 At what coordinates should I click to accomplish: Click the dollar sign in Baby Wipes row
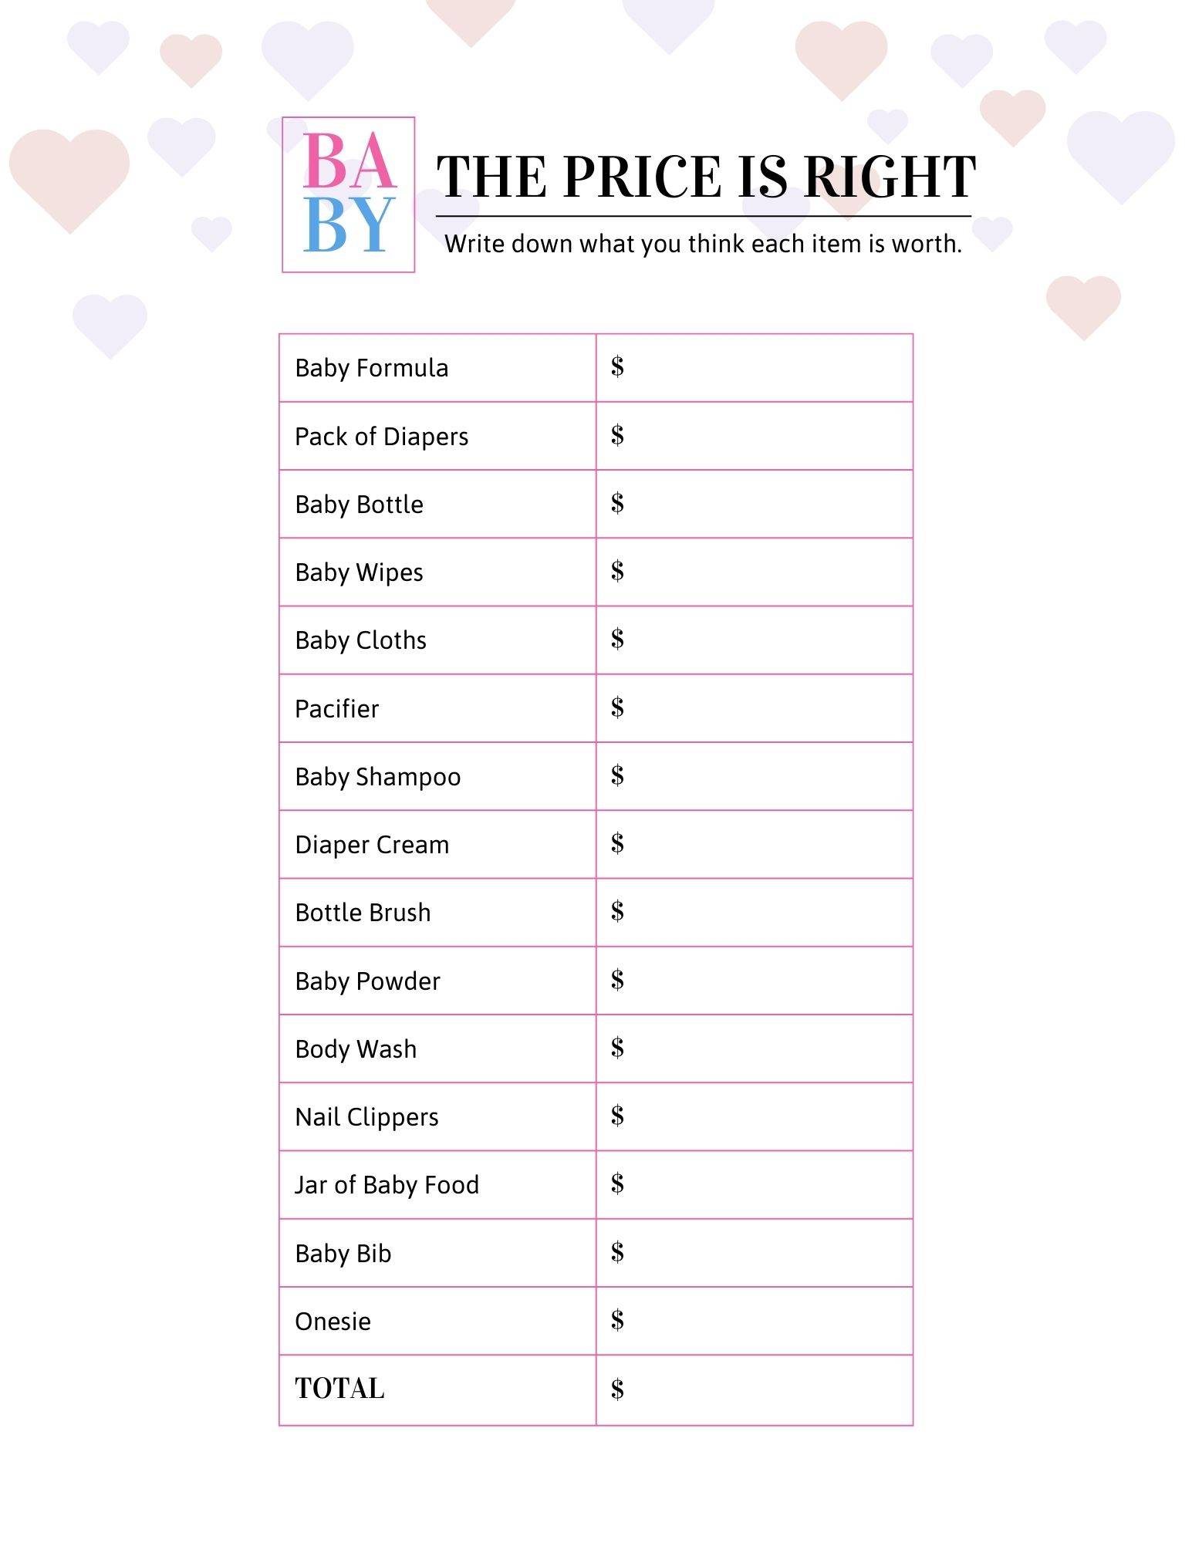617,571
